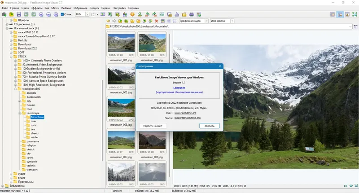Open the Справка menu
Viewport: 359px width, 193px height.
[x=133, y=8]
